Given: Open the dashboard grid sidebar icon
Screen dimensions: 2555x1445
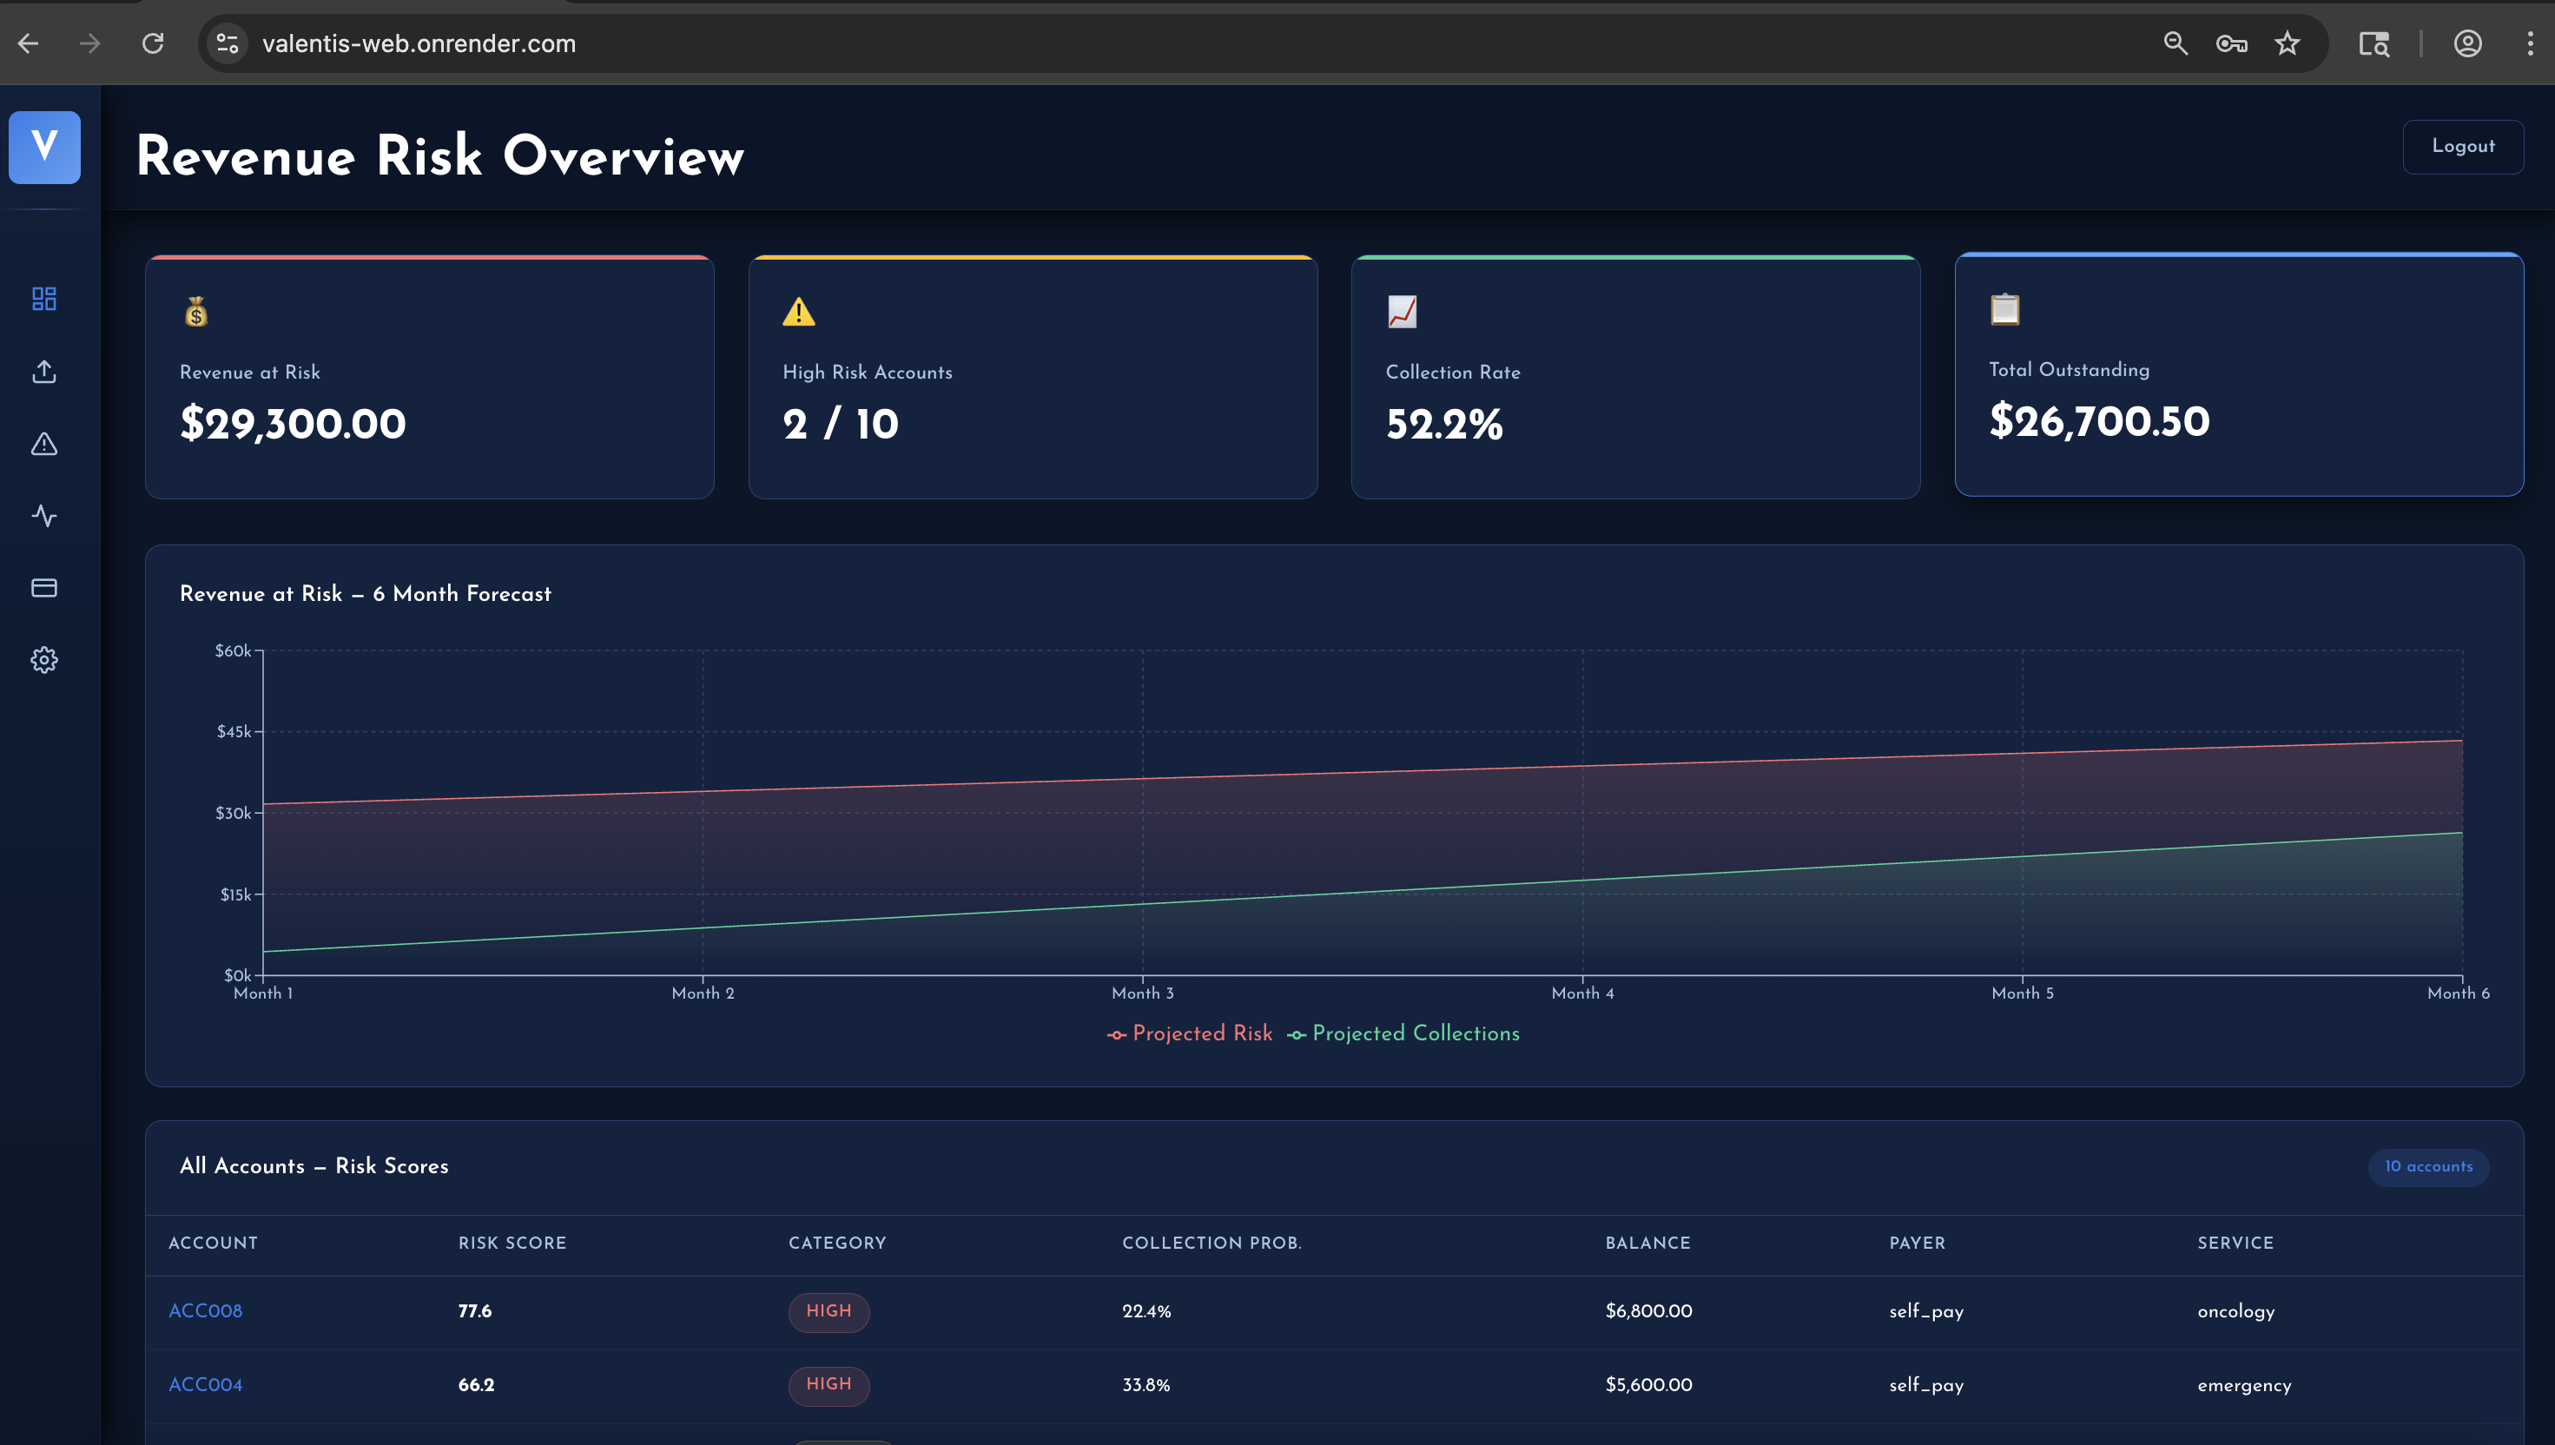Looking at the screenshot, I should coord(44,299).
